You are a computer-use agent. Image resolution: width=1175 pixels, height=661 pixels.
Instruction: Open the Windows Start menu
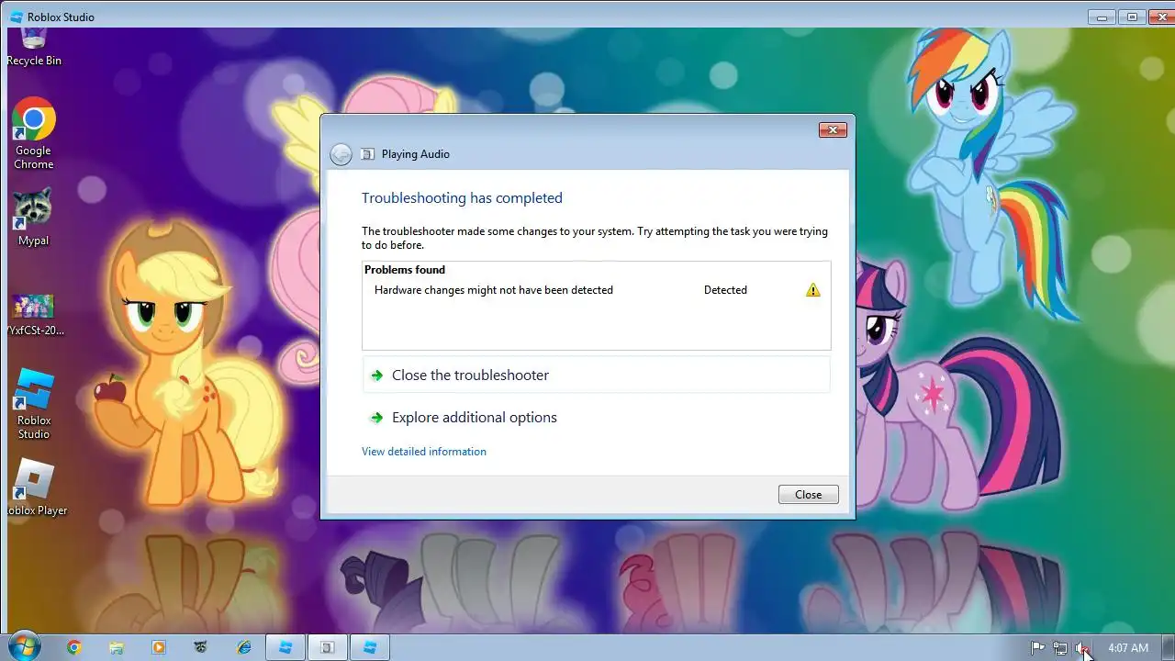coord(24,647)
